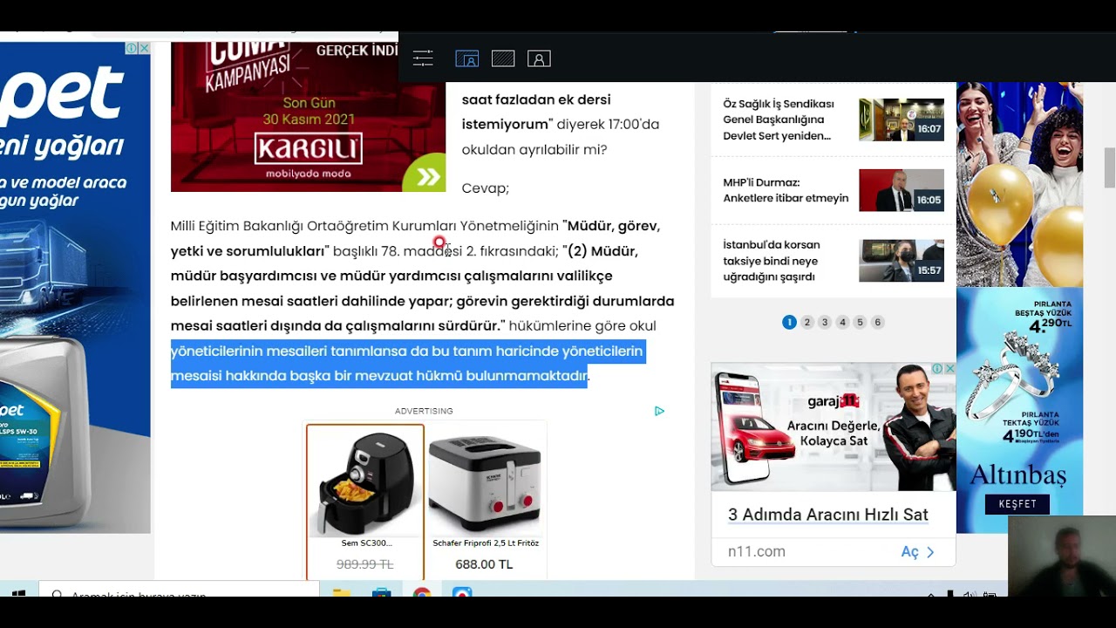Open the AdChoices triangle icon near ADVERTISING
Image resolution: width=1116 pixels, height=628 pixels.
pyautogui.click(x=659, y=411)
